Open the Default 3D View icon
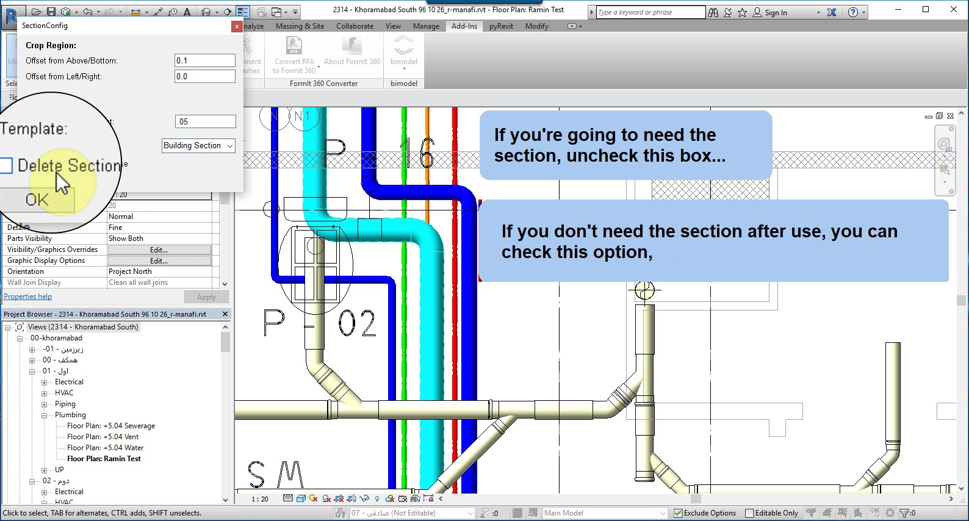This screenshot has width=969, height=521. pos(206,12)
